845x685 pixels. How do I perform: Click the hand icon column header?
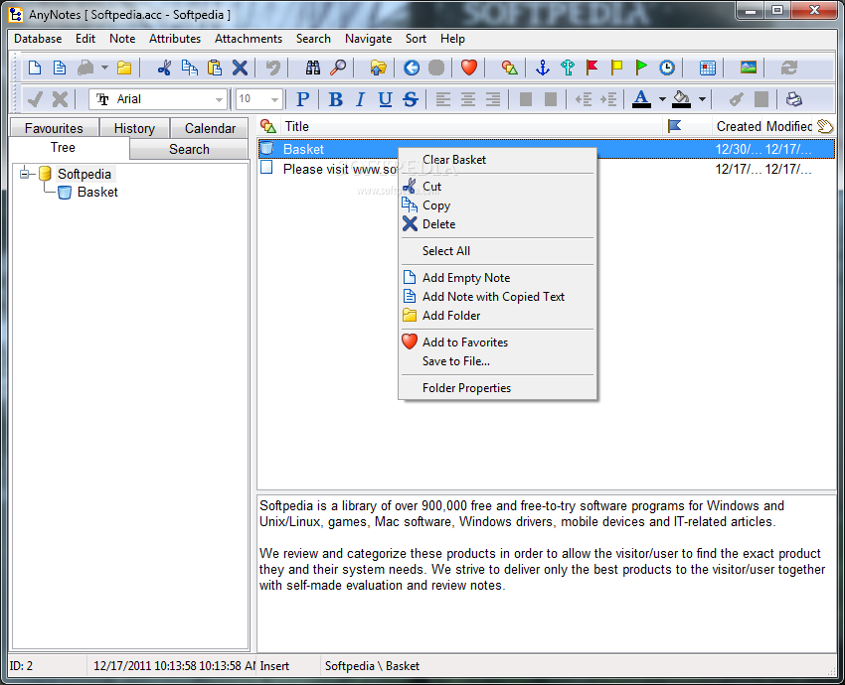[824, 126]
